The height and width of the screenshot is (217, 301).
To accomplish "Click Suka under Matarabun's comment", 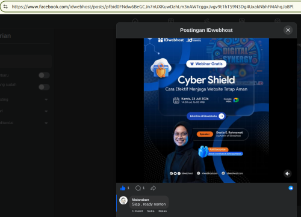I will point(150,211).
